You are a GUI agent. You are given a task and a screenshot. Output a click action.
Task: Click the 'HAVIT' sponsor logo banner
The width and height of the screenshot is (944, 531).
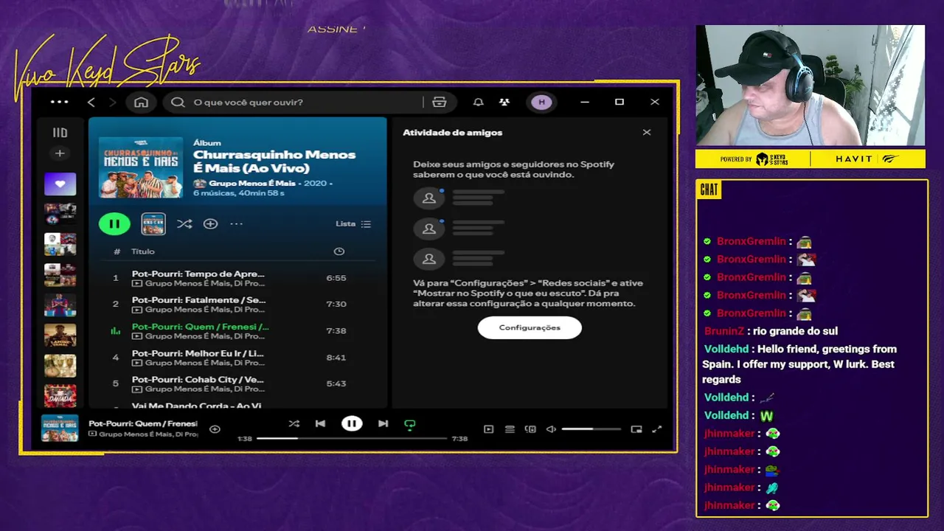867,159
